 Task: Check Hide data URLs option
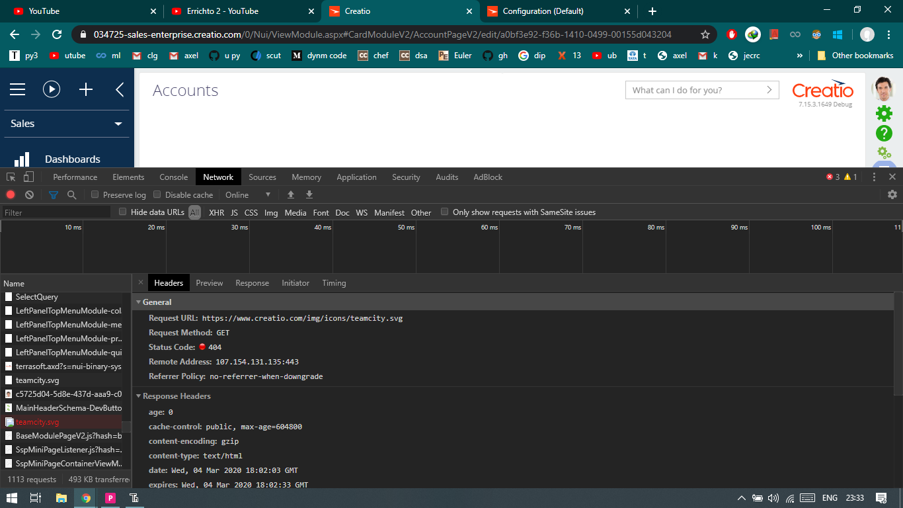tap(122, 212)
